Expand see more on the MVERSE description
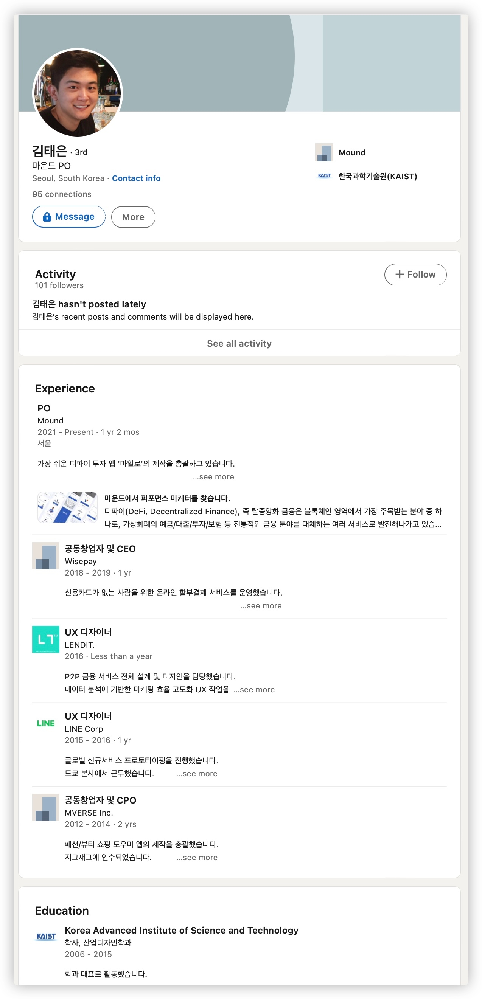 197,858
